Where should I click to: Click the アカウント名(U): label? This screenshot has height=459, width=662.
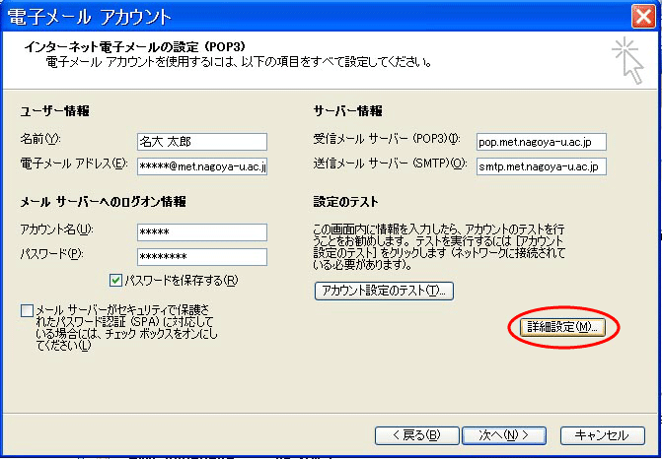[56, 229]
